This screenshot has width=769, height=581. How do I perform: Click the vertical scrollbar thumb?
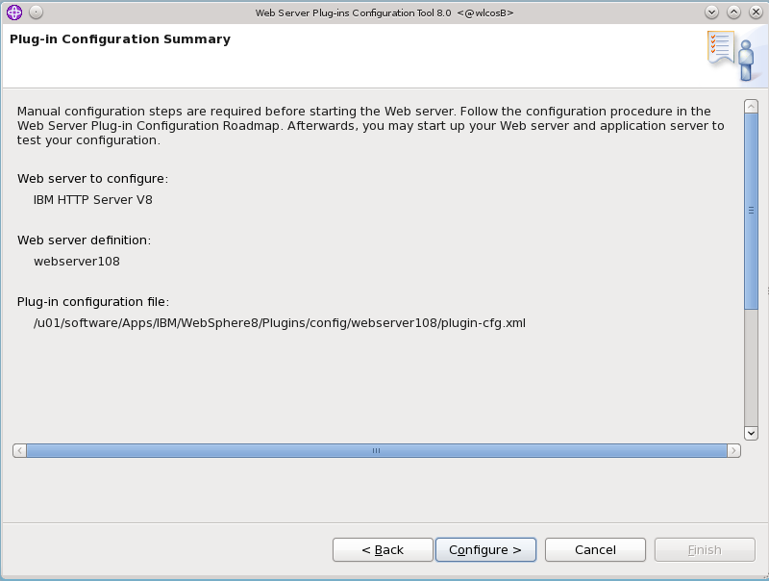click(751, 211)
